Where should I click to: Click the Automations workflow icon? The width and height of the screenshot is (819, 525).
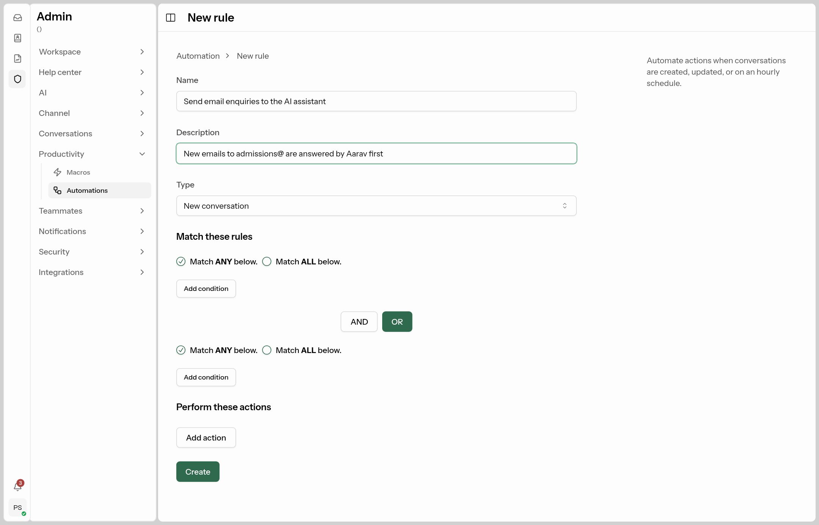(x=58, y=190)
